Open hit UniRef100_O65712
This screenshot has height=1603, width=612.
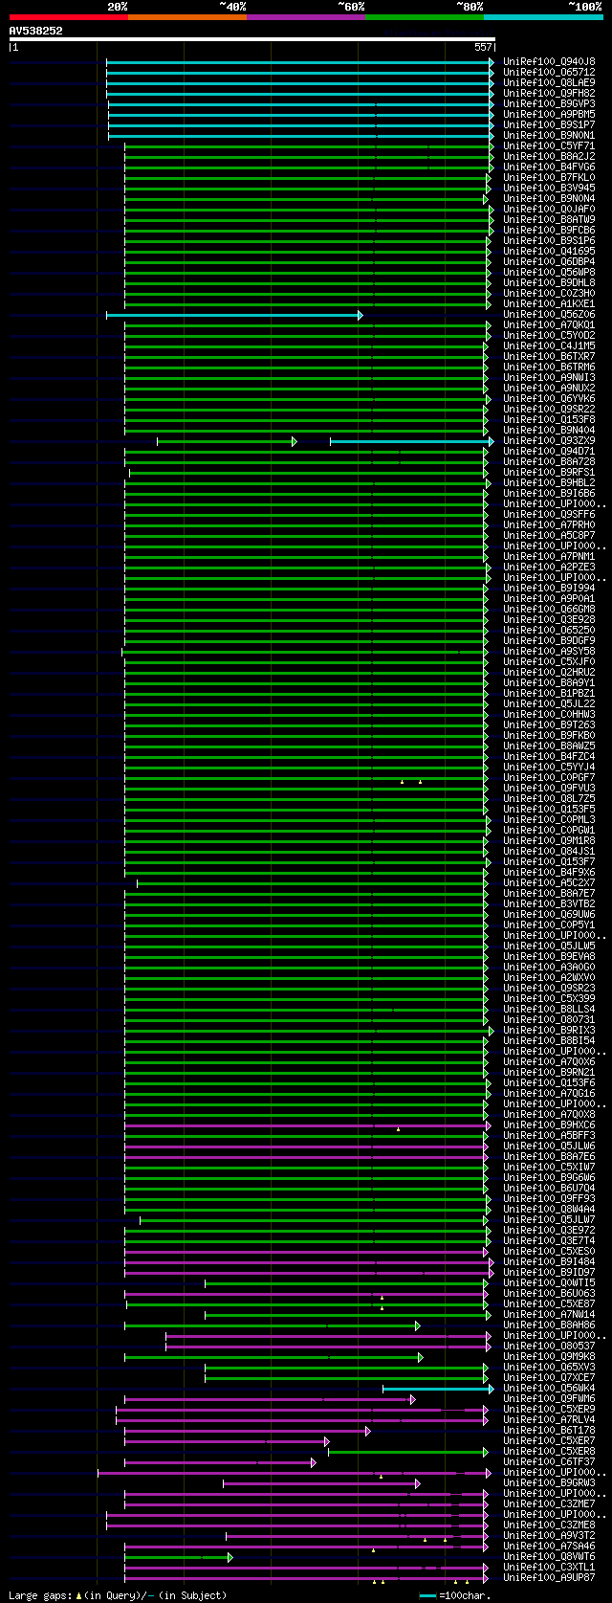click(x=549, y=72)
